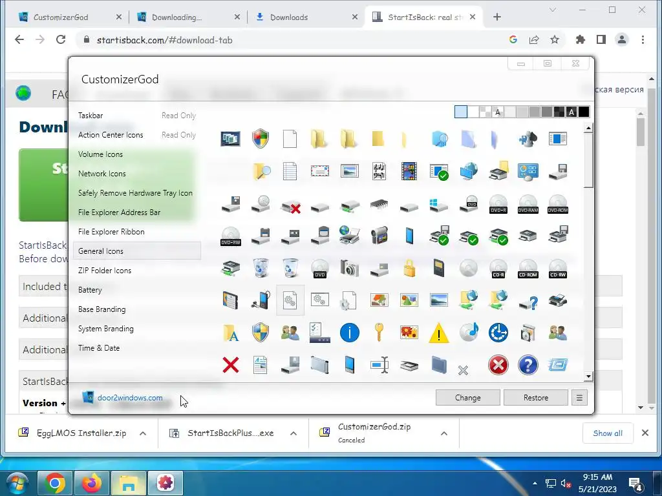662x496 pixels.
Task: Select the folder with magnifier search icon
Action: click(x=261, y=171)
